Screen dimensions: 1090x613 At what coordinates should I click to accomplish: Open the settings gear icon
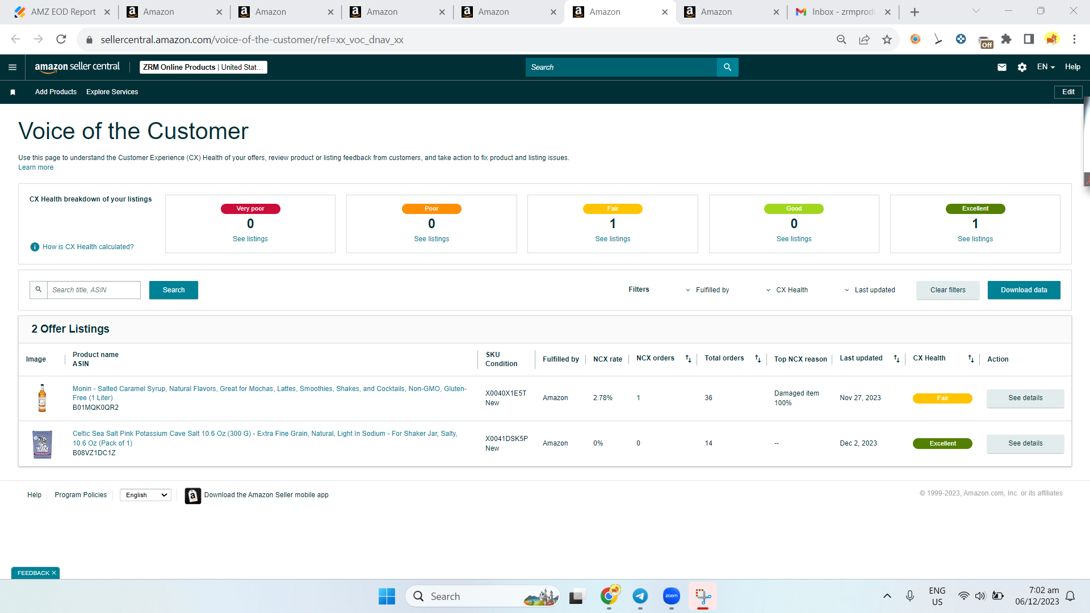1022,67
